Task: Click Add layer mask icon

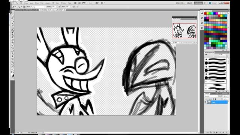Action: coord(214,132)
